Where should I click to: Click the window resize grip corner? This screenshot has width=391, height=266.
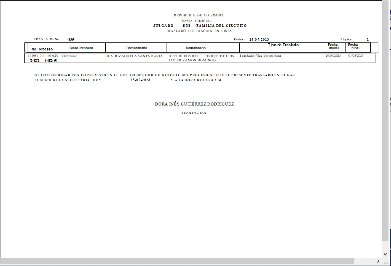(x=386, y=262)
